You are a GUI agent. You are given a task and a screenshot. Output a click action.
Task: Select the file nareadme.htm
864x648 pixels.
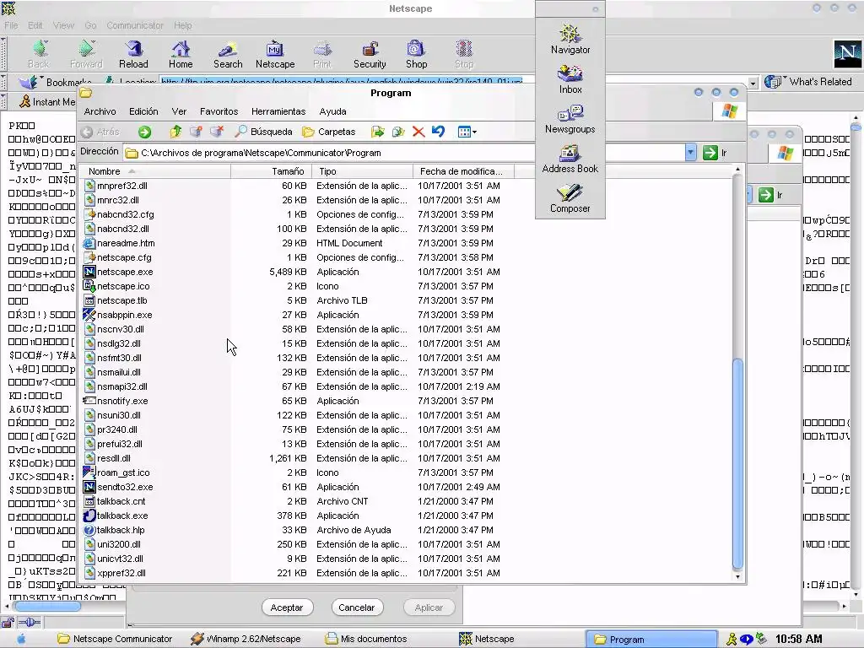[126, 243]
